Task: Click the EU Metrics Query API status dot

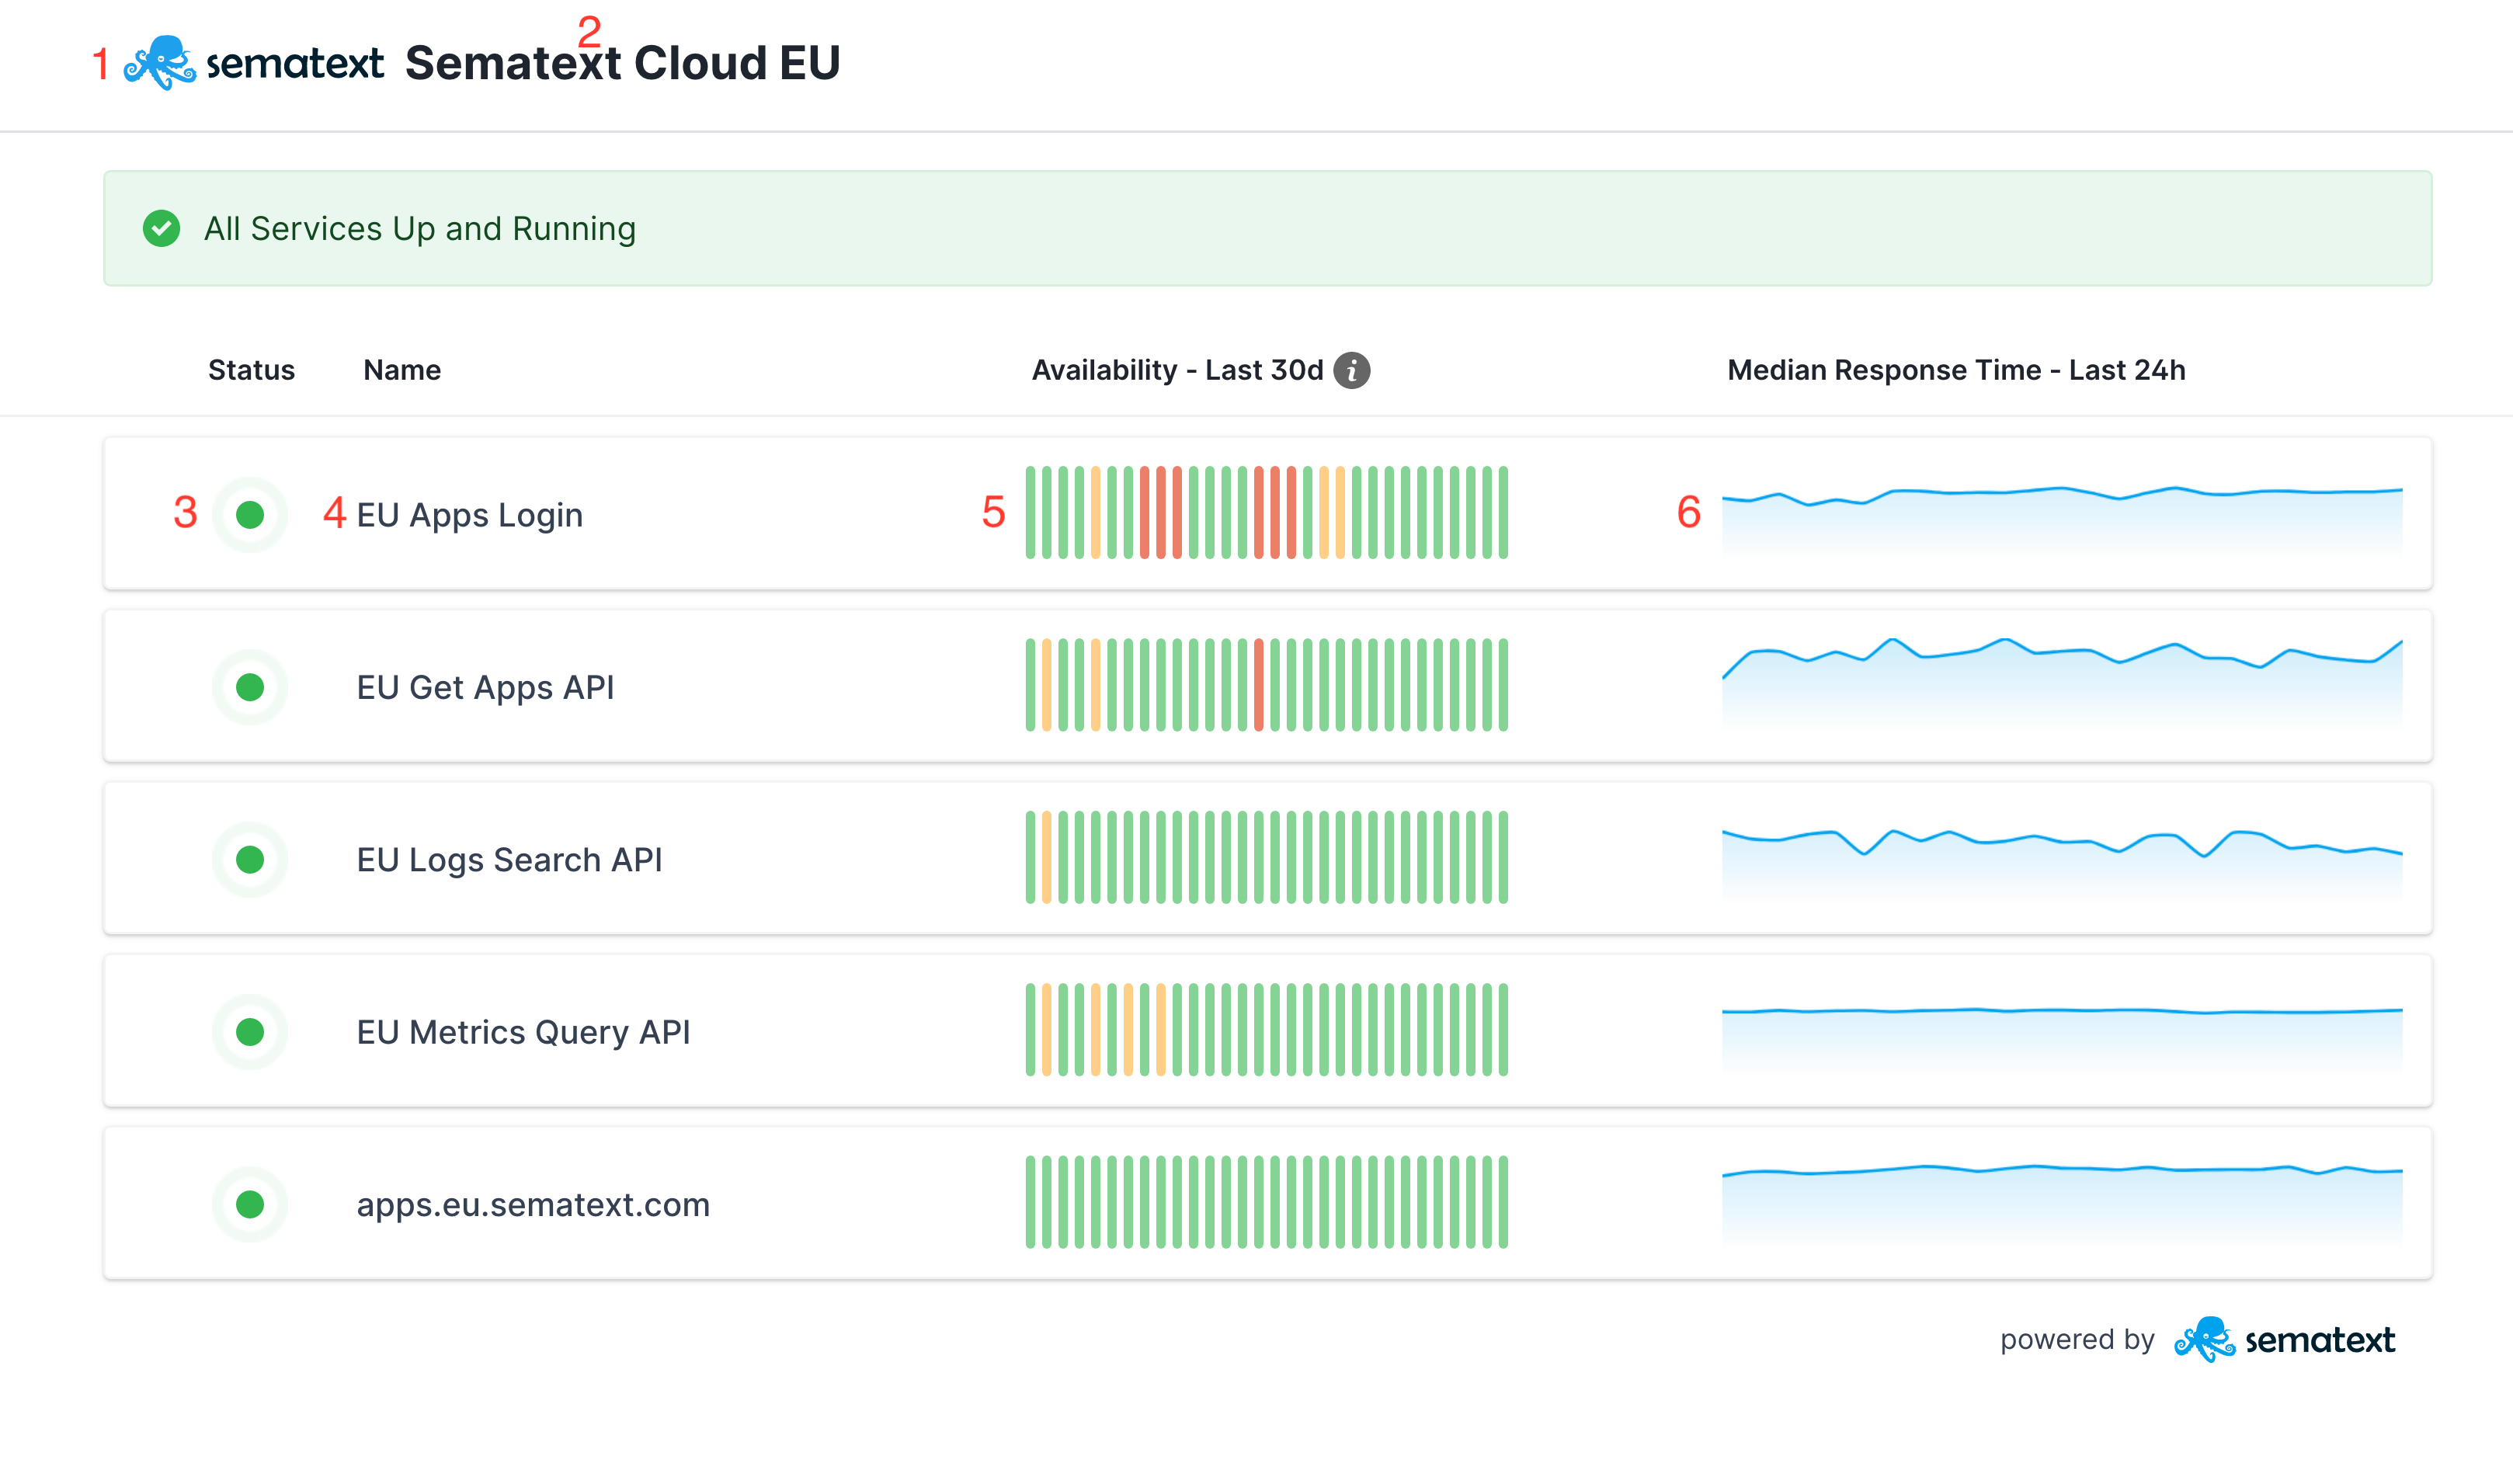Action: [250, 1032]
